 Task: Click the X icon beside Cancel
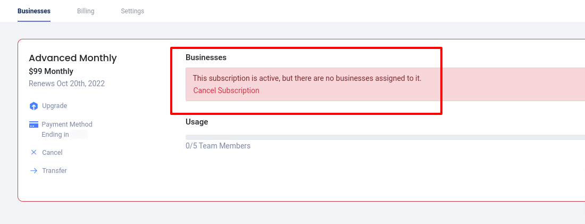click(x=34, y=153)
